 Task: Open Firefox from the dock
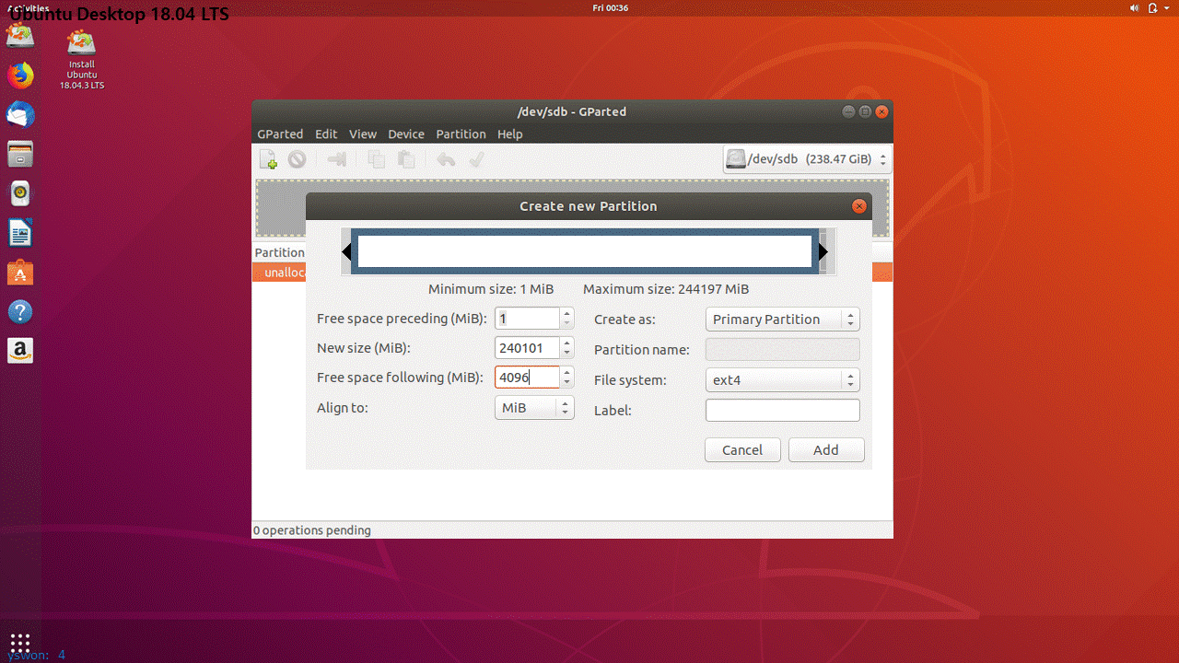20,75
